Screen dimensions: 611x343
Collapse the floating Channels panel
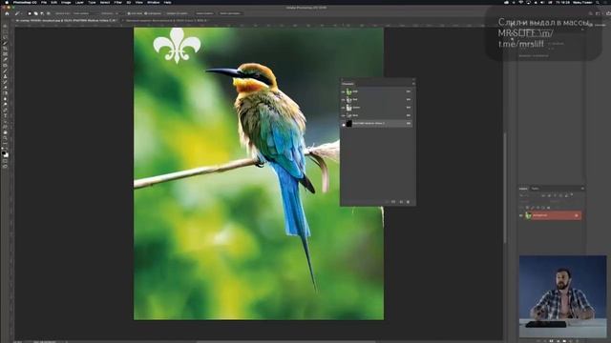(x=413, y=79)
